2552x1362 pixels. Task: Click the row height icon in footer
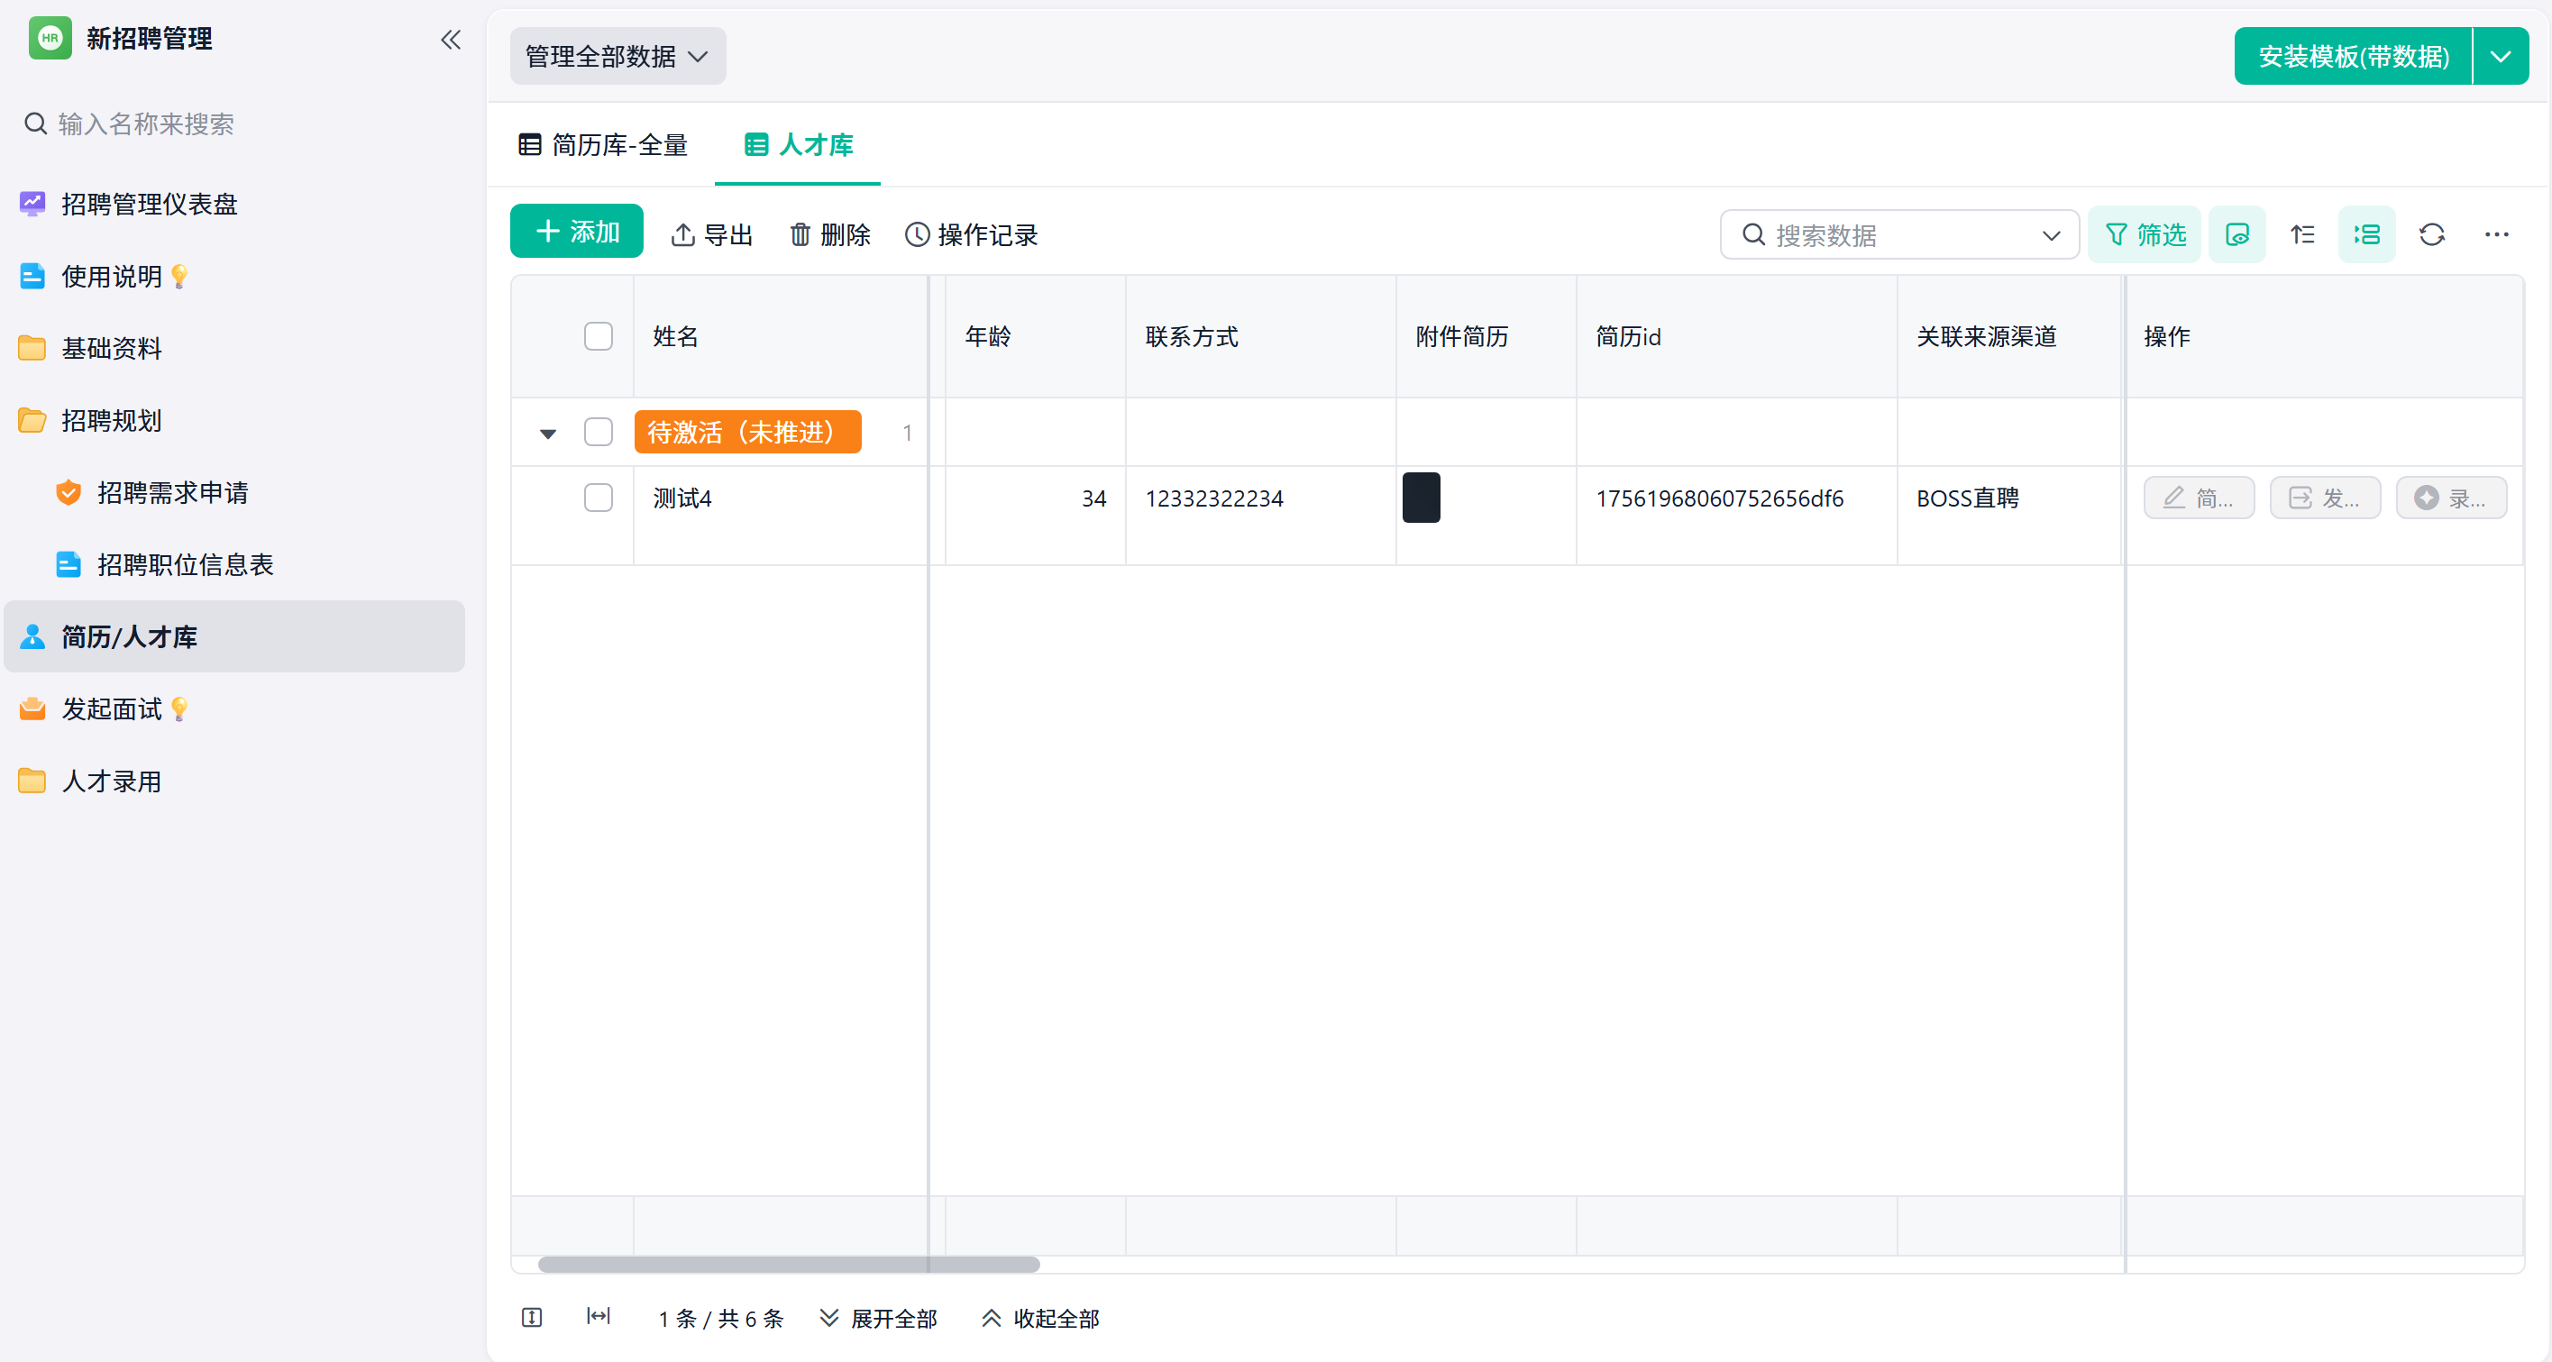click(532, 1318)
